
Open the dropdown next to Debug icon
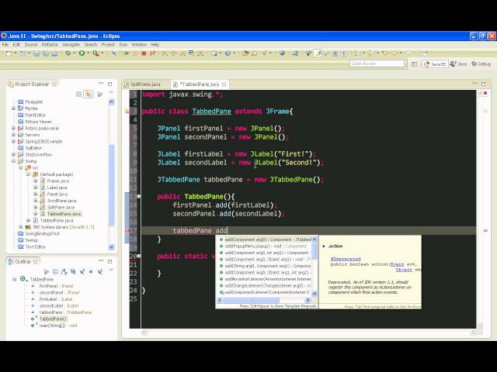pyautogui.click(x=75, y=53)
